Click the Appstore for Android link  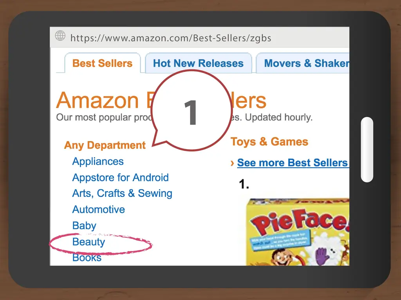120,178
